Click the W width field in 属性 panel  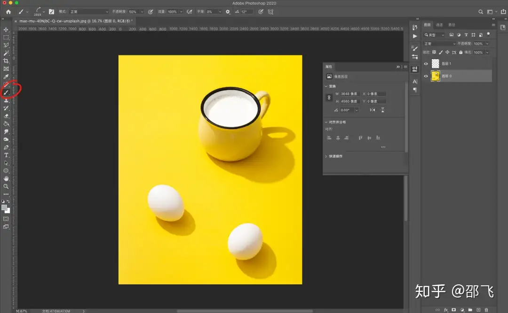[x=350, y=94]
